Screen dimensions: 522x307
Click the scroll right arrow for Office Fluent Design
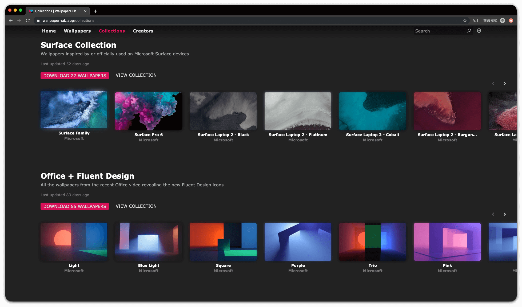tap(504, 214)
